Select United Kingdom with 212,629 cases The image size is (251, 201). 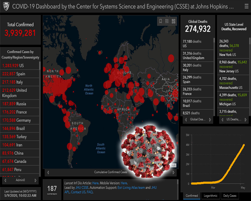pos(20,93)
